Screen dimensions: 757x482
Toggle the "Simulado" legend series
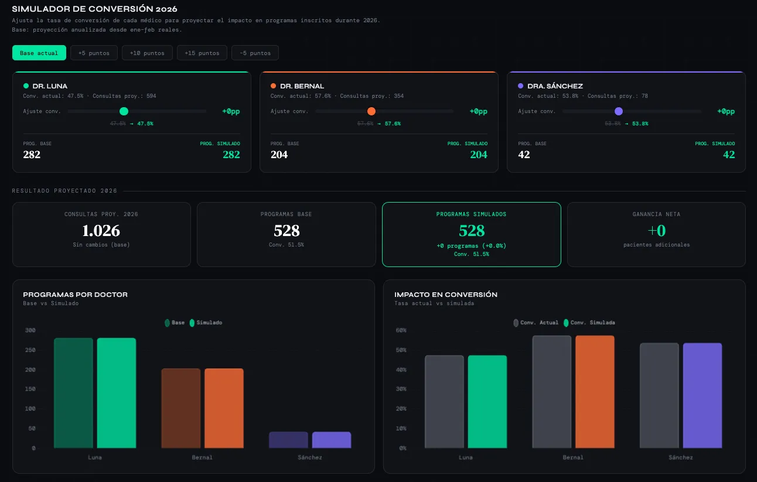[206, 323]
